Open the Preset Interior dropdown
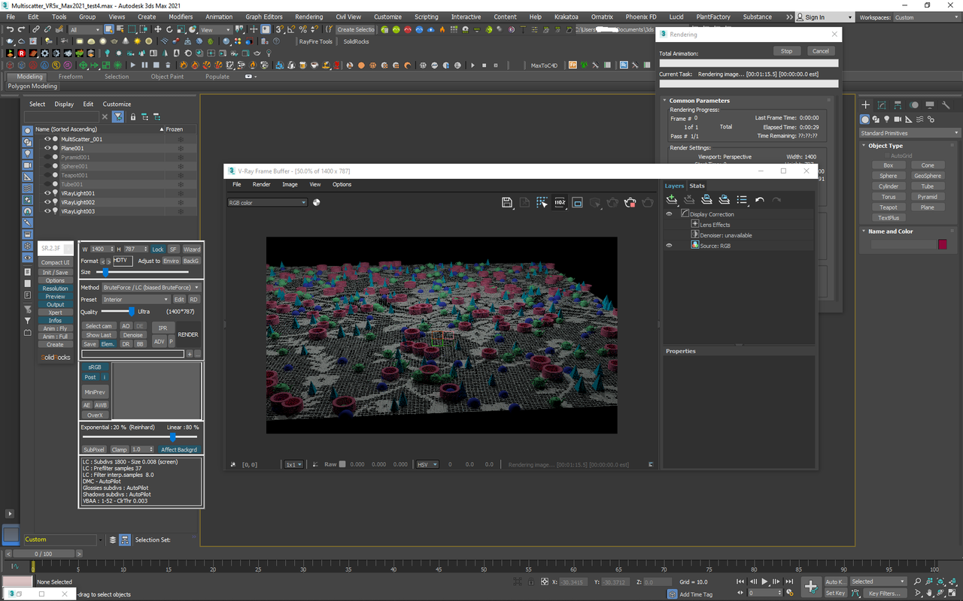 pyautogui.click(x=136, y=299)
